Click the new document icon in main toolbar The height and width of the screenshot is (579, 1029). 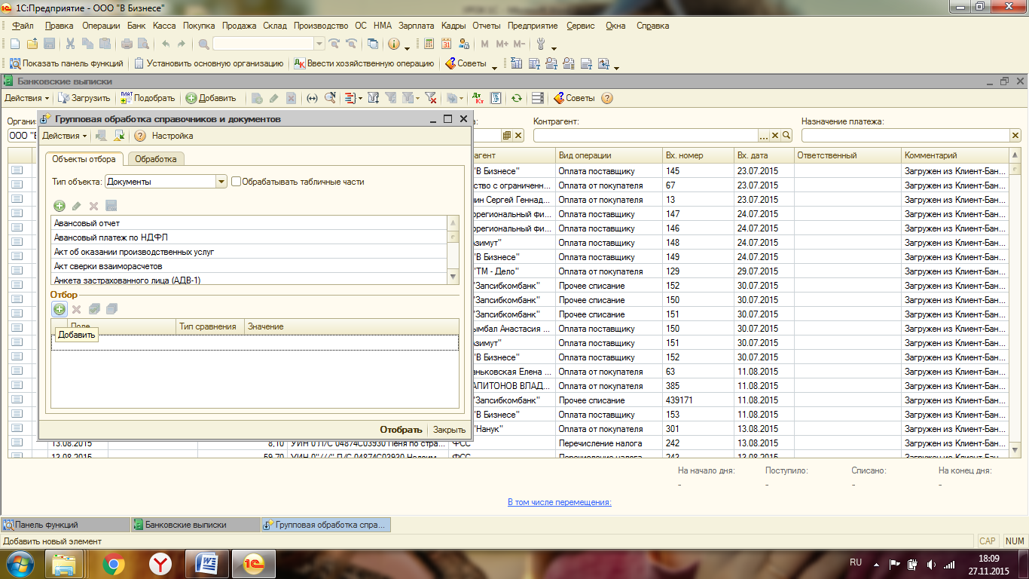(x=14, y=44)
